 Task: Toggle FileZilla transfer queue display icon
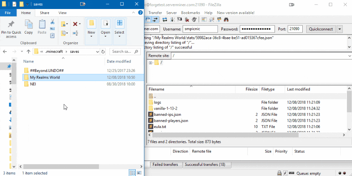[154, 20]
